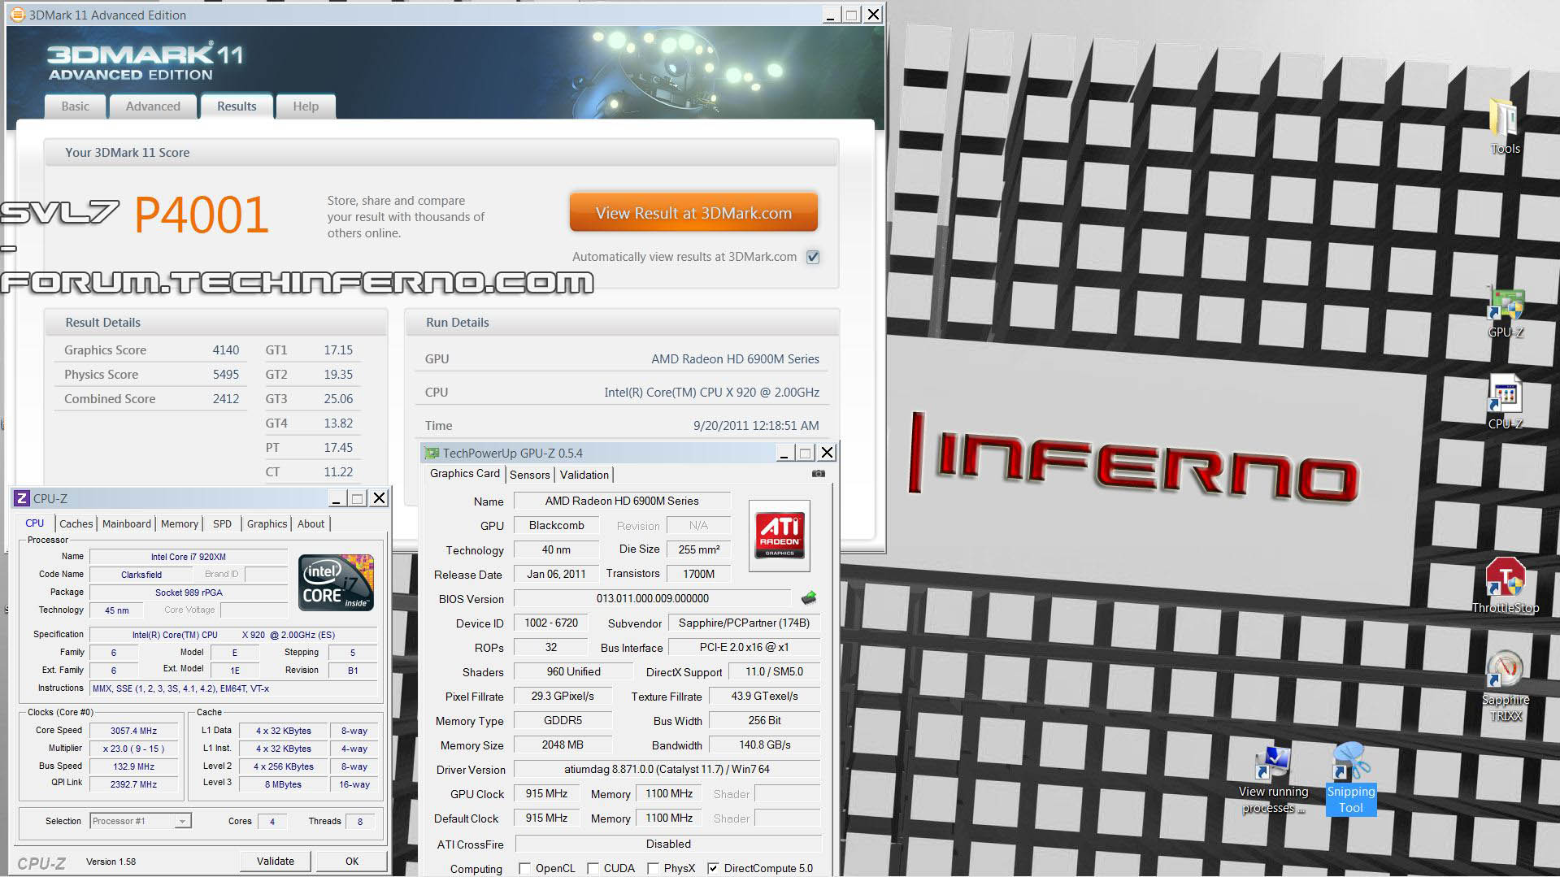Switch to the Basic tab in 3DMark
Screen dimensions: 1560x877
click(x=76, y=106)
